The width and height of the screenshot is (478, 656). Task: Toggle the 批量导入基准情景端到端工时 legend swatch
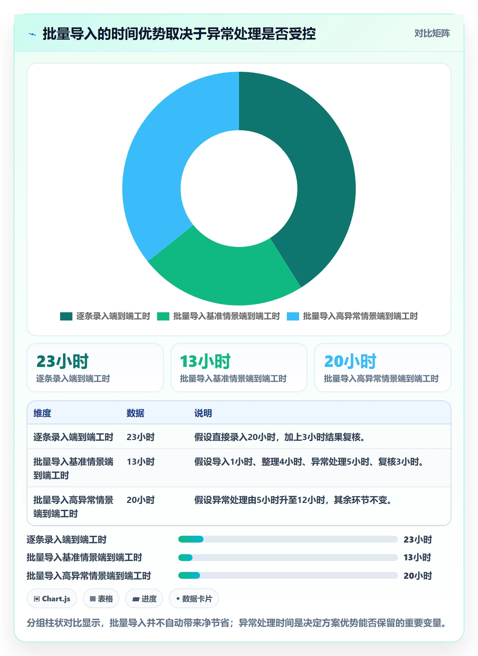(163, 316)
